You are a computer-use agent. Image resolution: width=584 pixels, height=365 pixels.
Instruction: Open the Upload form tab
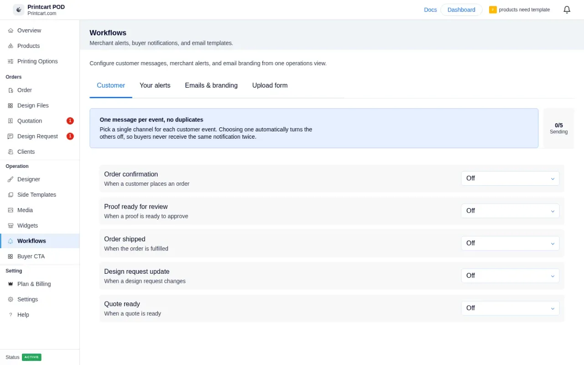(270, 85)
